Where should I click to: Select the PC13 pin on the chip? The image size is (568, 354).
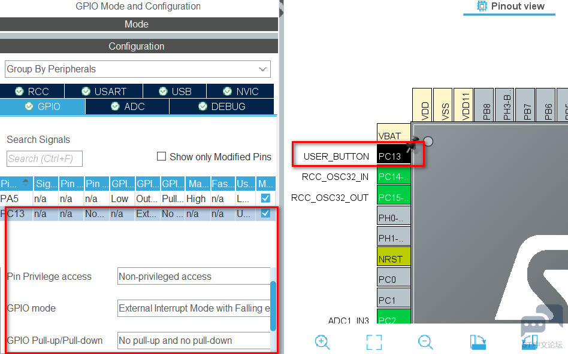394,154
